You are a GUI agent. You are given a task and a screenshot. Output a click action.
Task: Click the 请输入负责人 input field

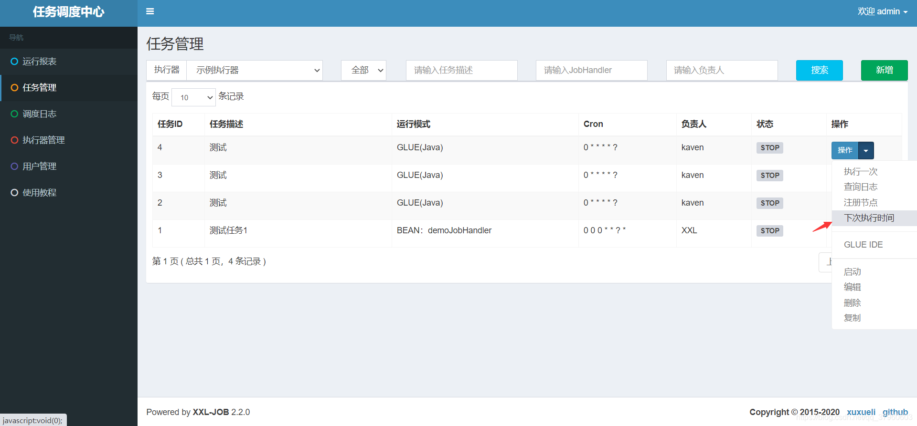[x=722, y=70]
